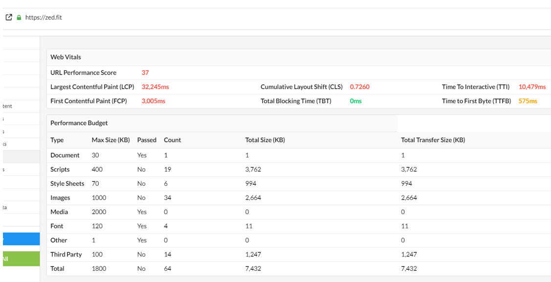Viewport: 551px width, 282px height.
Task: Select the Scripts row label
Action: click(x=60, y=170)
